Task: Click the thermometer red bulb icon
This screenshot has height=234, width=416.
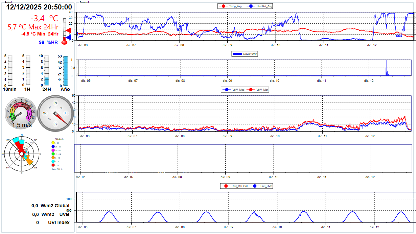Action: 65,43
